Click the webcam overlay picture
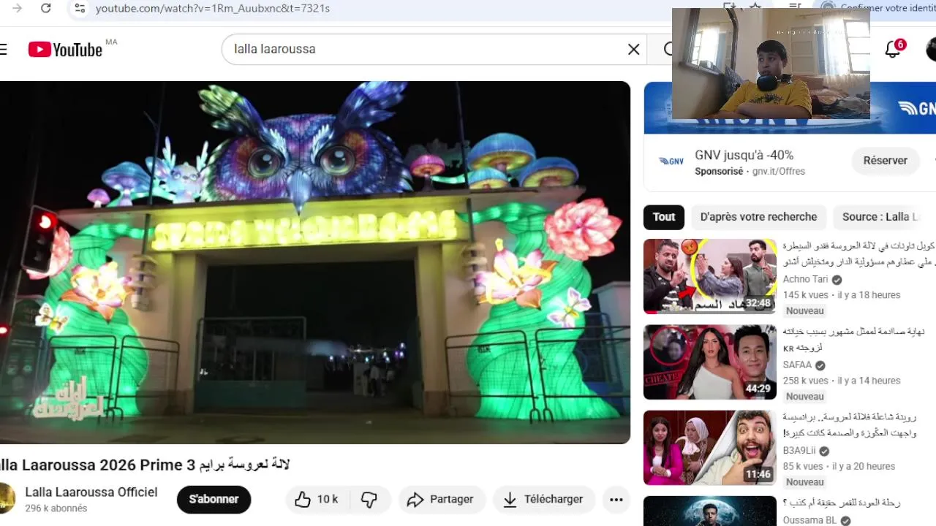936x526 pixels. pos(771,64)
